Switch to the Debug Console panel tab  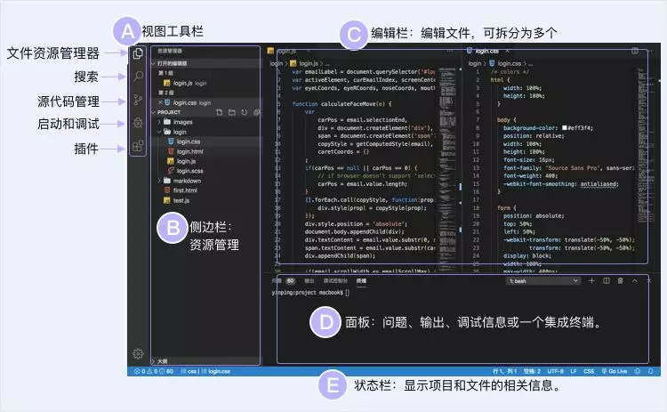[x=335, y=281]
